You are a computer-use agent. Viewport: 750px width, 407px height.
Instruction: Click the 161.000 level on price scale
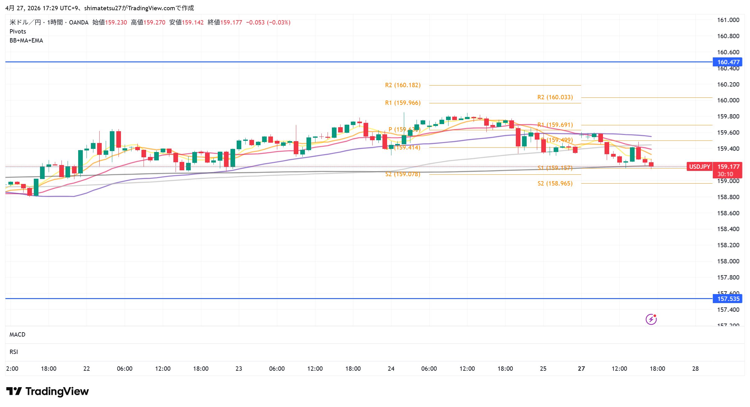(728, 20)
